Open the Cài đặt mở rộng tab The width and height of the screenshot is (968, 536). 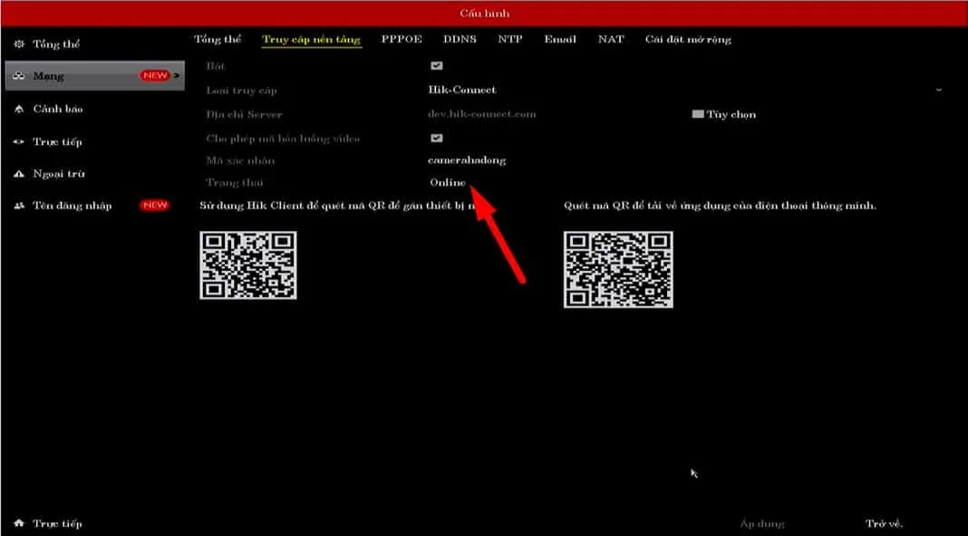[x=688, y=40]
